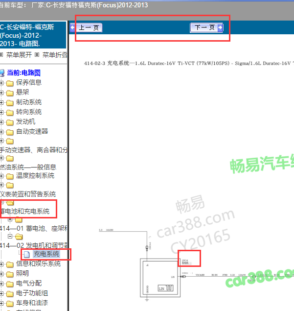Click the 转向系统 folder icon
This screenshot has height=311, width=294.
tap(10, 113)
